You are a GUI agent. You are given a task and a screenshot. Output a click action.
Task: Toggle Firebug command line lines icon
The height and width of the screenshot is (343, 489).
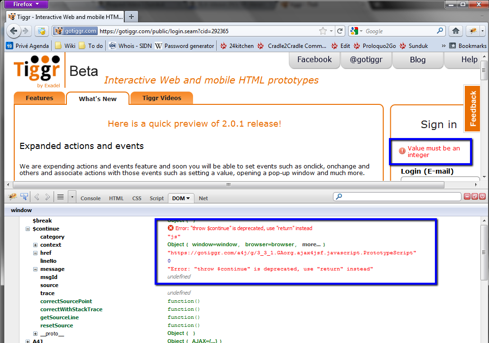tap(61, 197)
